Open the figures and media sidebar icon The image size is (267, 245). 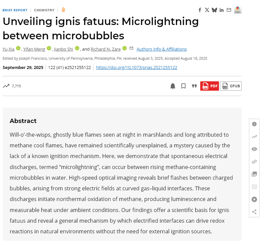tap(254, 174)
